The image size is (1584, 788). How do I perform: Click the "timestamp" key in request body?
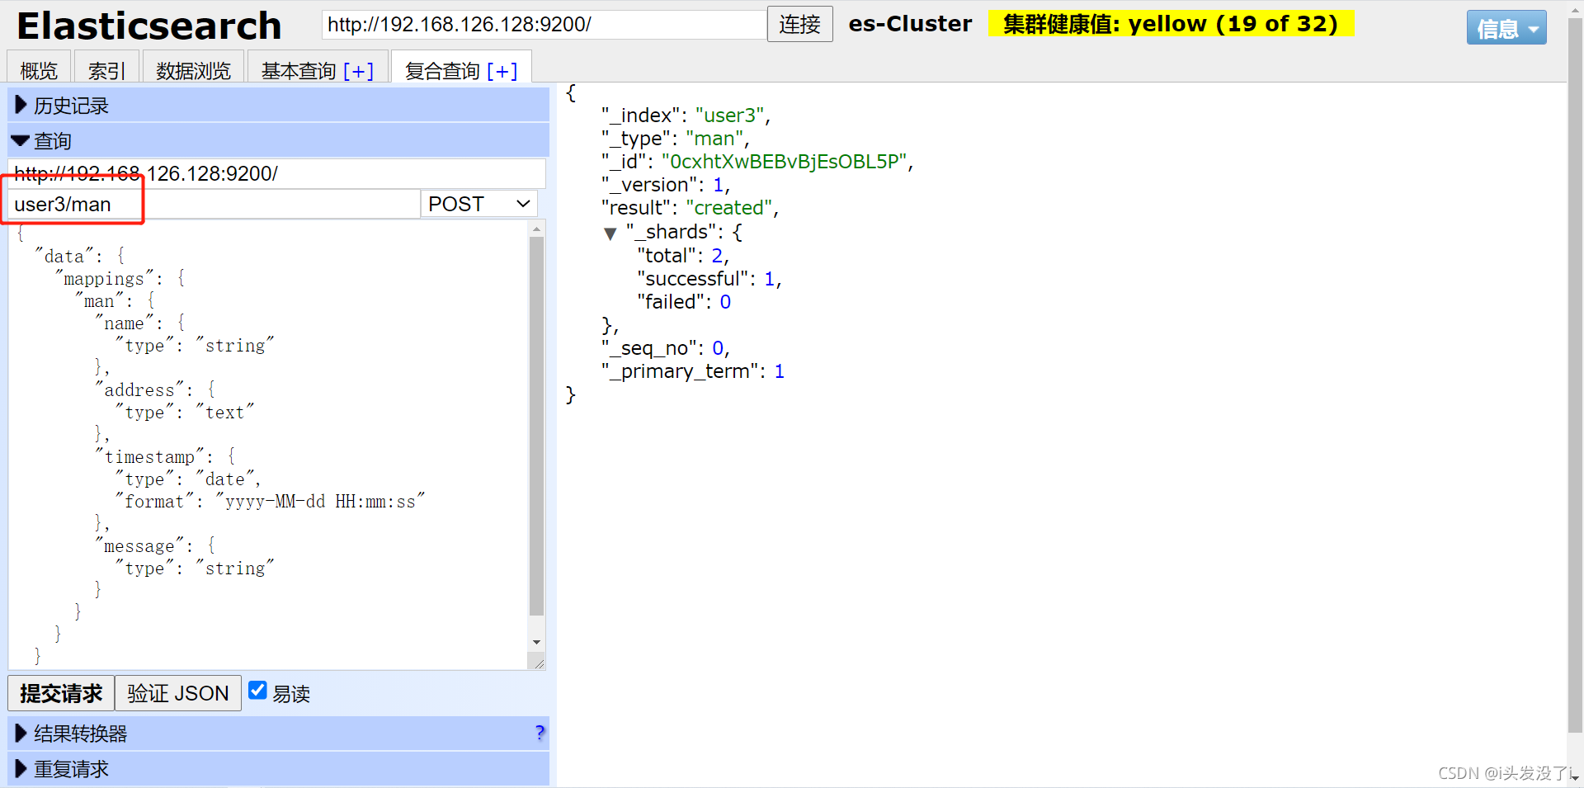[x=149, y=457]
